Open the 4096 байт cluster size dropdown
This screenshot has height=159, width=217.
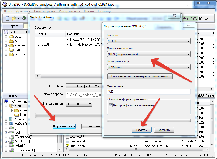[x=149, y=67]
